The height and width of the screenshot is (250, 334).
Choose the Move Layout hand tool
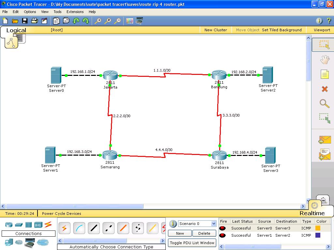coord(325,60)
